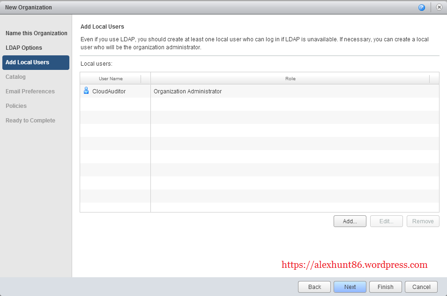Open the Policies wizard step
This screenshot has width=447, height=296.
click(x=16, y=106)
